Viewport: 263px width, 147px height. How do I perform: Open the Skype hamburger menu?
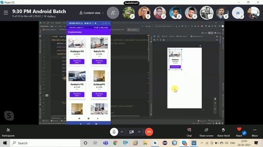click(x=6, y=13)
